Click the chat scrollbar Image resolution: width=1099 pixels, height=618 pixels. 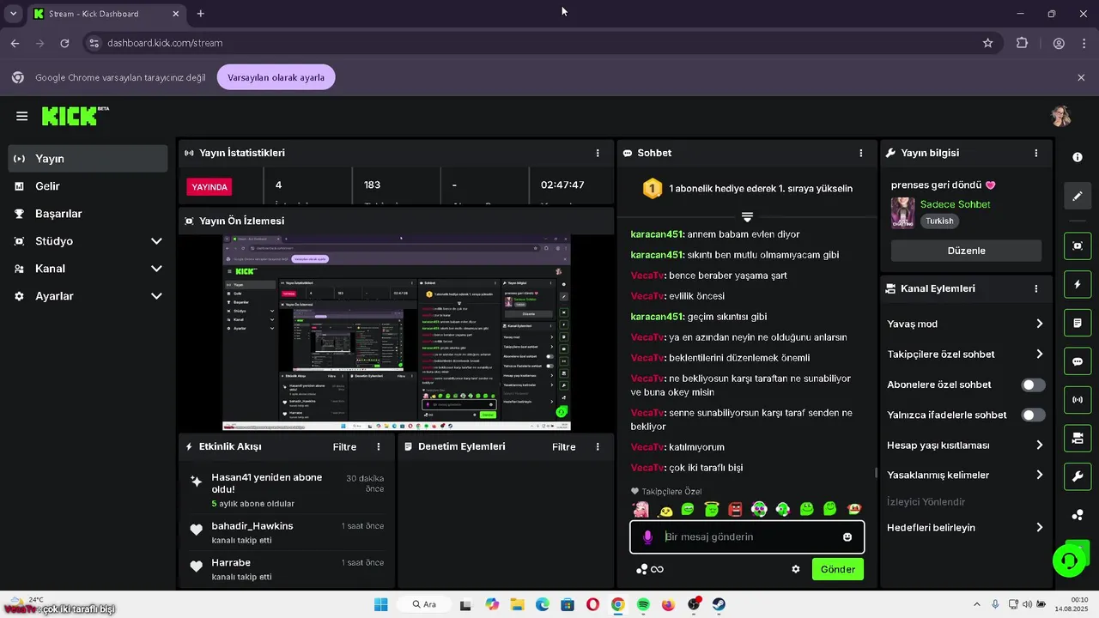click(876, 473)
